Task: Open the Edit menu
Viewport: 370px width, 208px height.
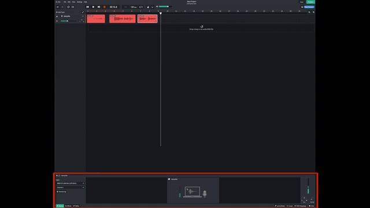Action: click(x=69, y=2)
